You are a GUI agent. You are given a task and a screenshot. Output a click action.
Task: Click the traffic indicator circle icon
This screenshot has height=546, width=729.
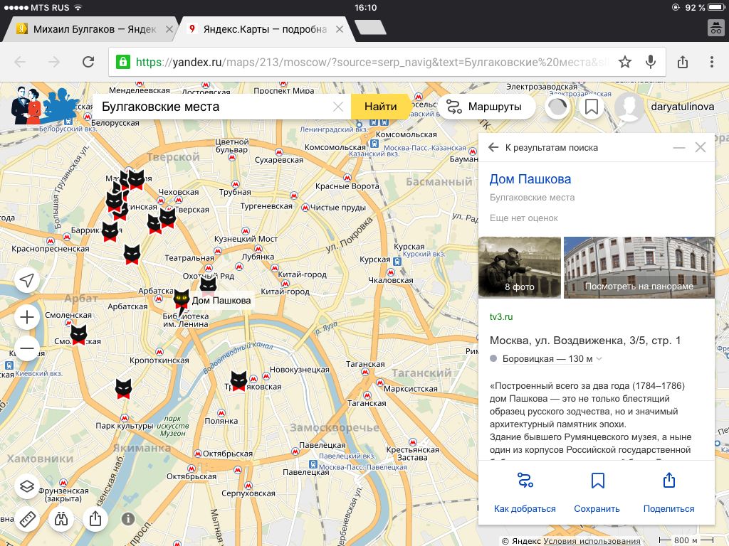(x=557, y=107)
